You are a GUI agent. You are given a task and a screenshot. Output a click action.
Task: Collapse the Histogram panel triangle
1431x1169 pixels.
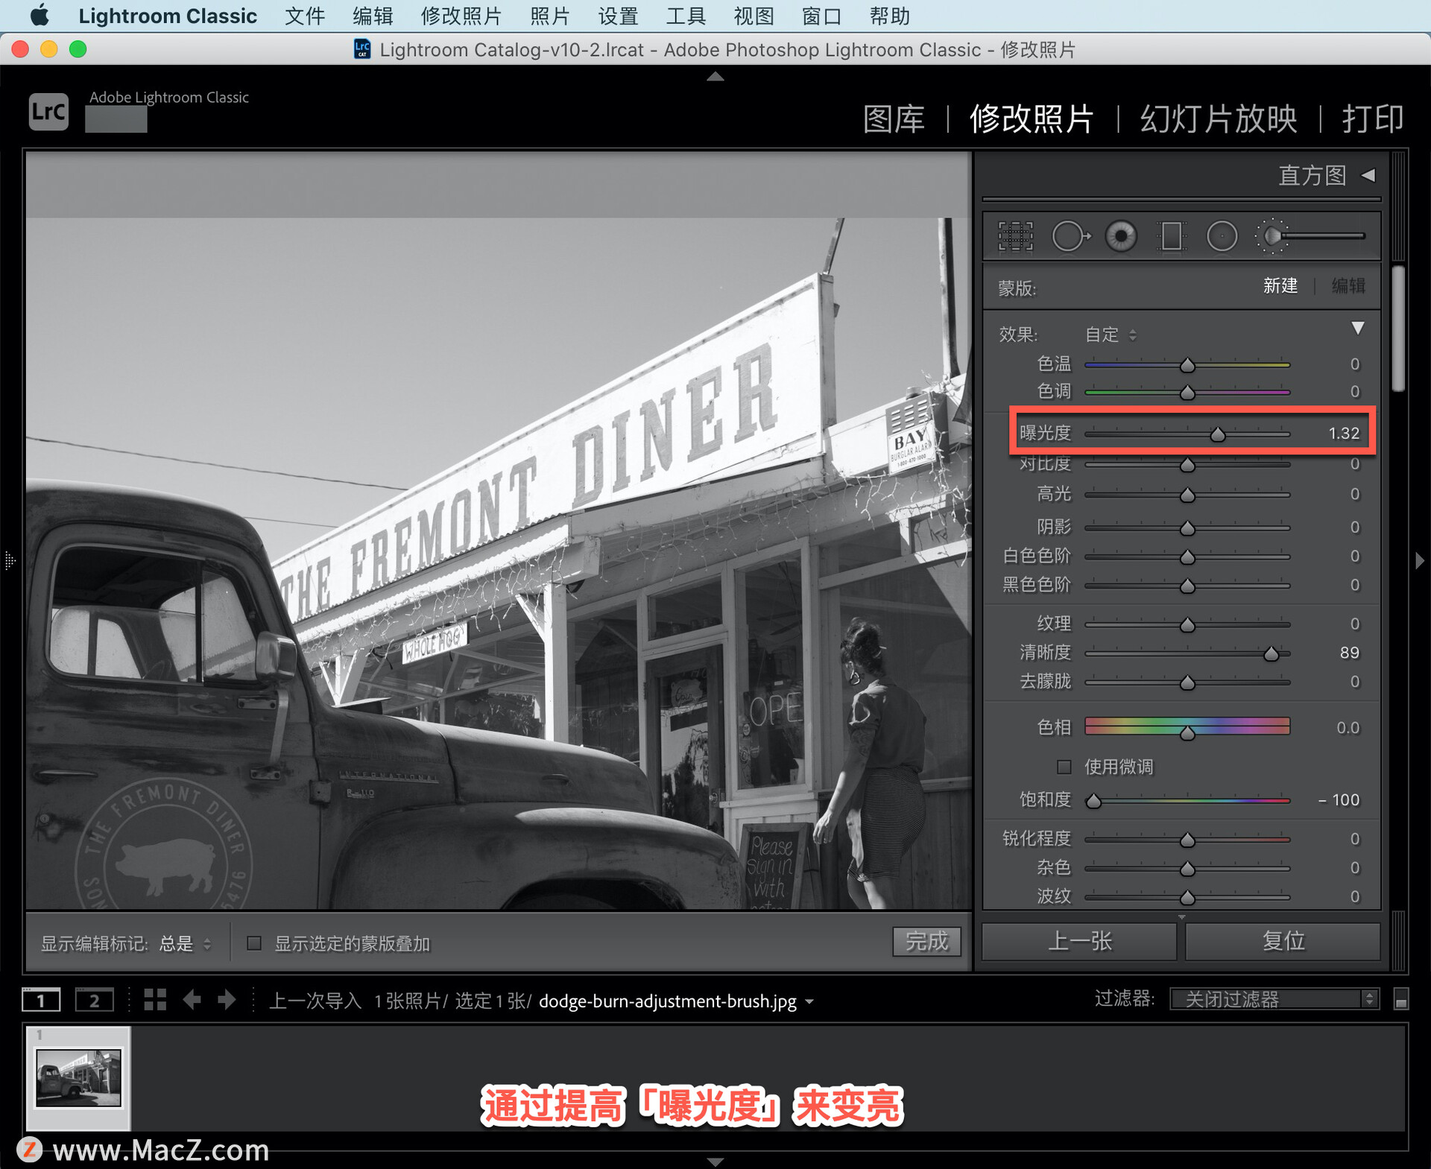click(x=1368, y=175)
